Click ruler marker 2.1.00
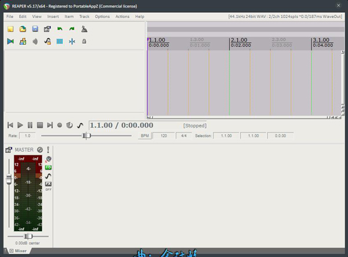This screenshot has height=257, width=348. [x=239, y=40]
